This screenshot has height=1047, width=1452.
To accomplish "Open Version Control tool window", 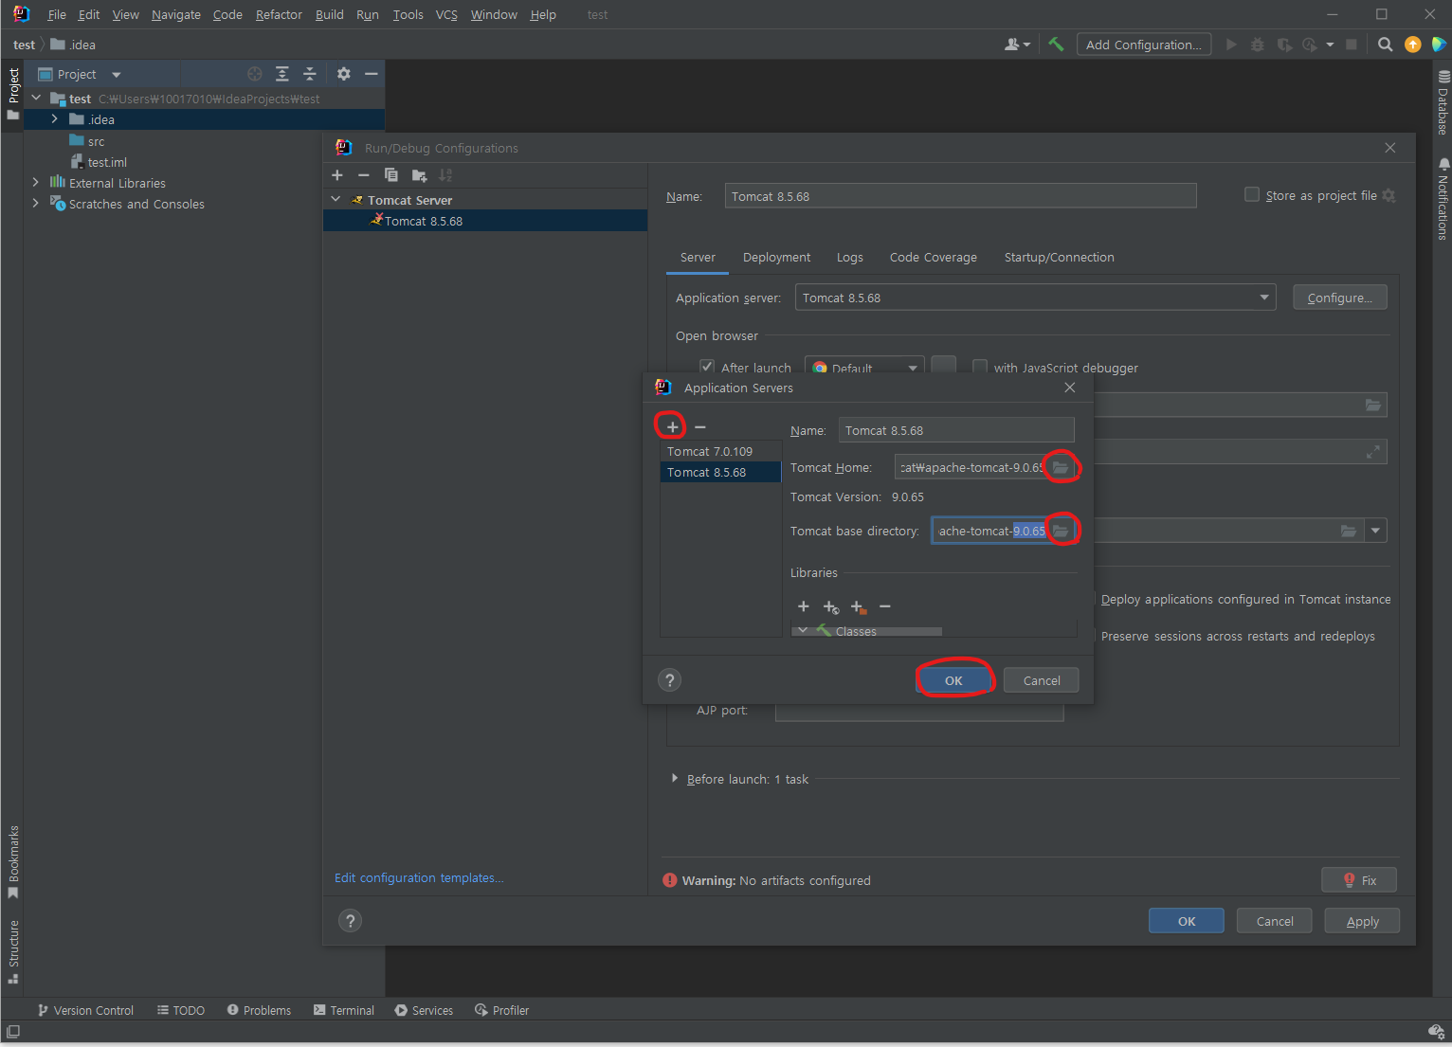I will click(x=85, y=1010).
